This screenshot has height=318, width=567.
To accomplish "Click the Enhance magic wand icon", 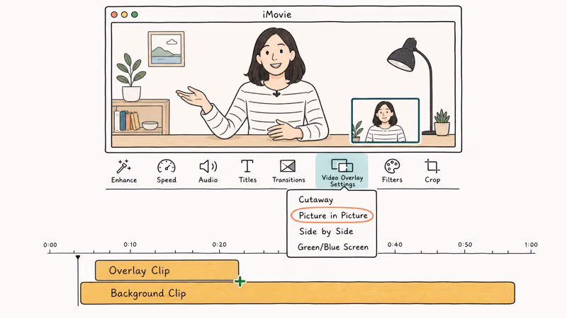I will [x=123, y=167].
